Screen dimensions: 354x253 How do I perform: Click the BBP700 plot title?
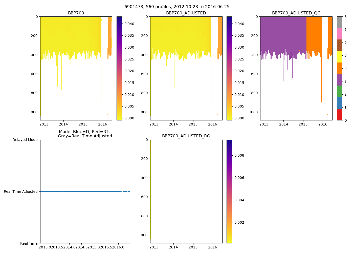point(76,13)
